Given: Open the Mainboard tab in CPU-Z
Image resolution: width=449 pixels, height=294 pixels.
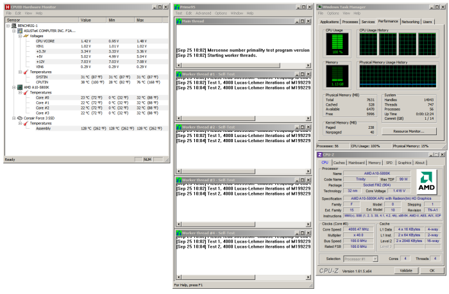Looking at the screenshot, I should [357, 163].
